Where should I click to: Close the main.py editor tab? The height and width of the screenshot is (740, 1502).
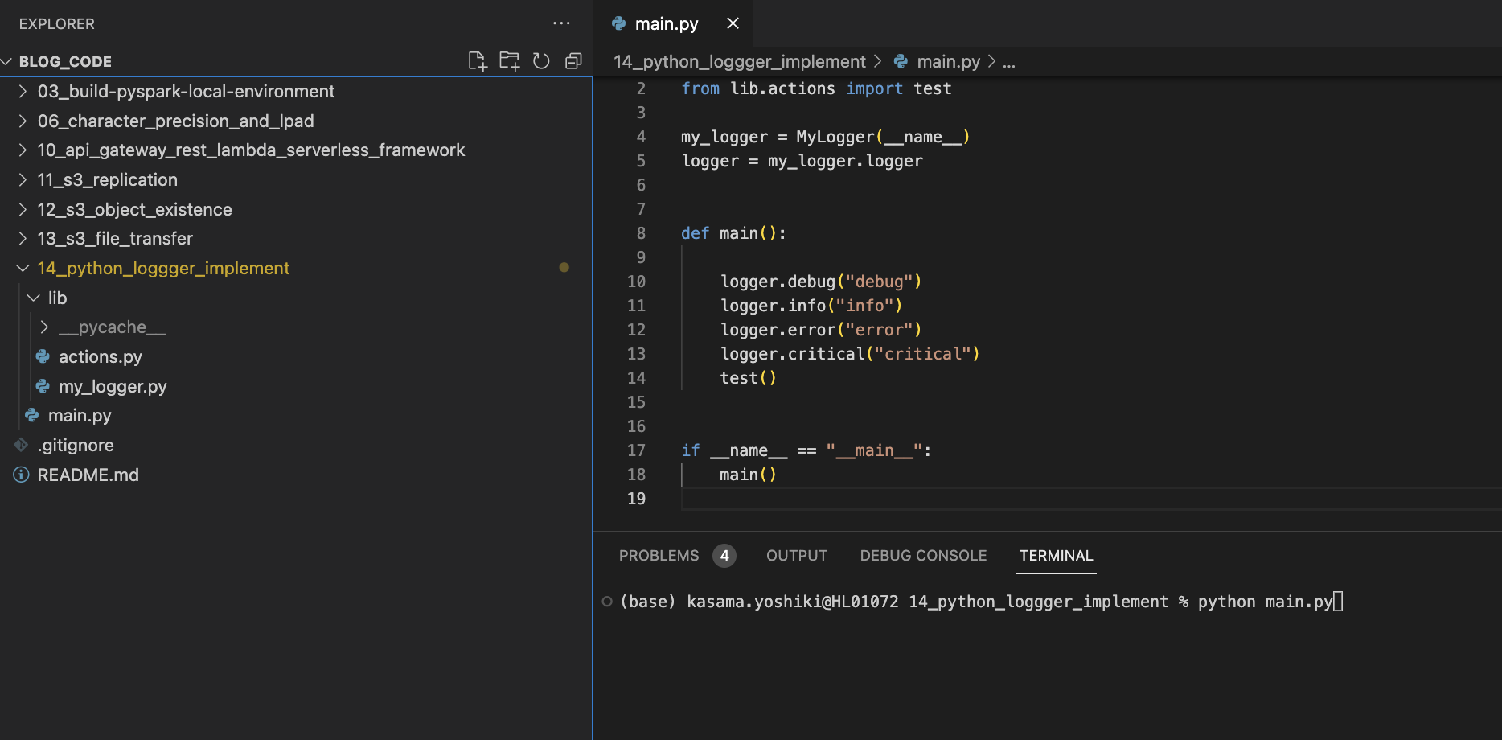tap(733, 23)
